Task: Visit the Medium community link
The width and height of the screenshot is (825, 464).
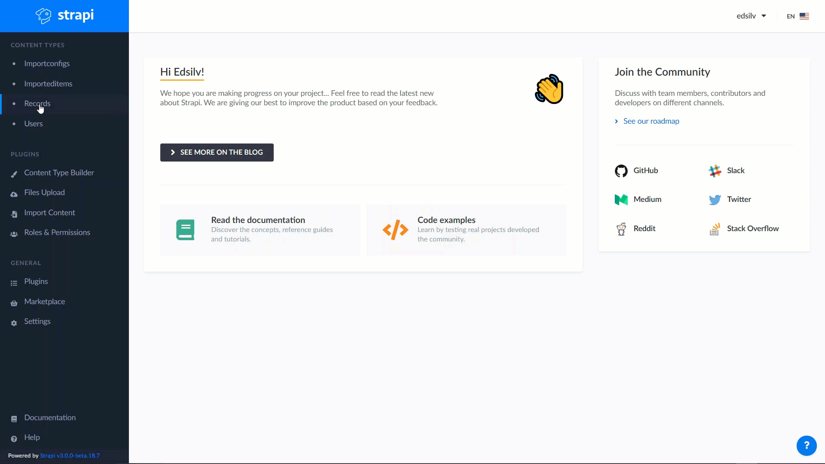Action: (638, 200)
